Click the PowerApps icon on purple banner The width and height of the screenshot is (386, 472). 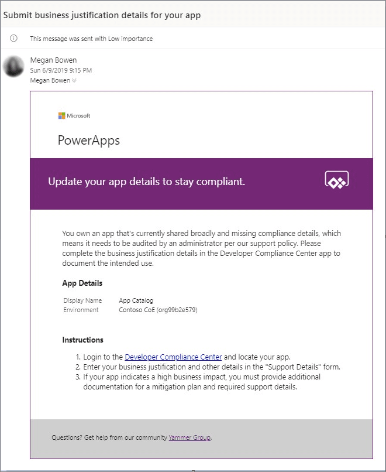[336, 180]
